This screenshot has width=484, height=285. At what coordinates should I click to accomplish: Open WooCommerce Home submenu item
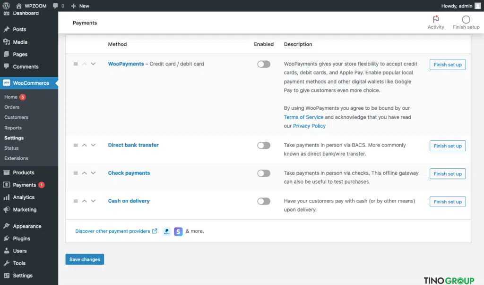click(11, 97)
